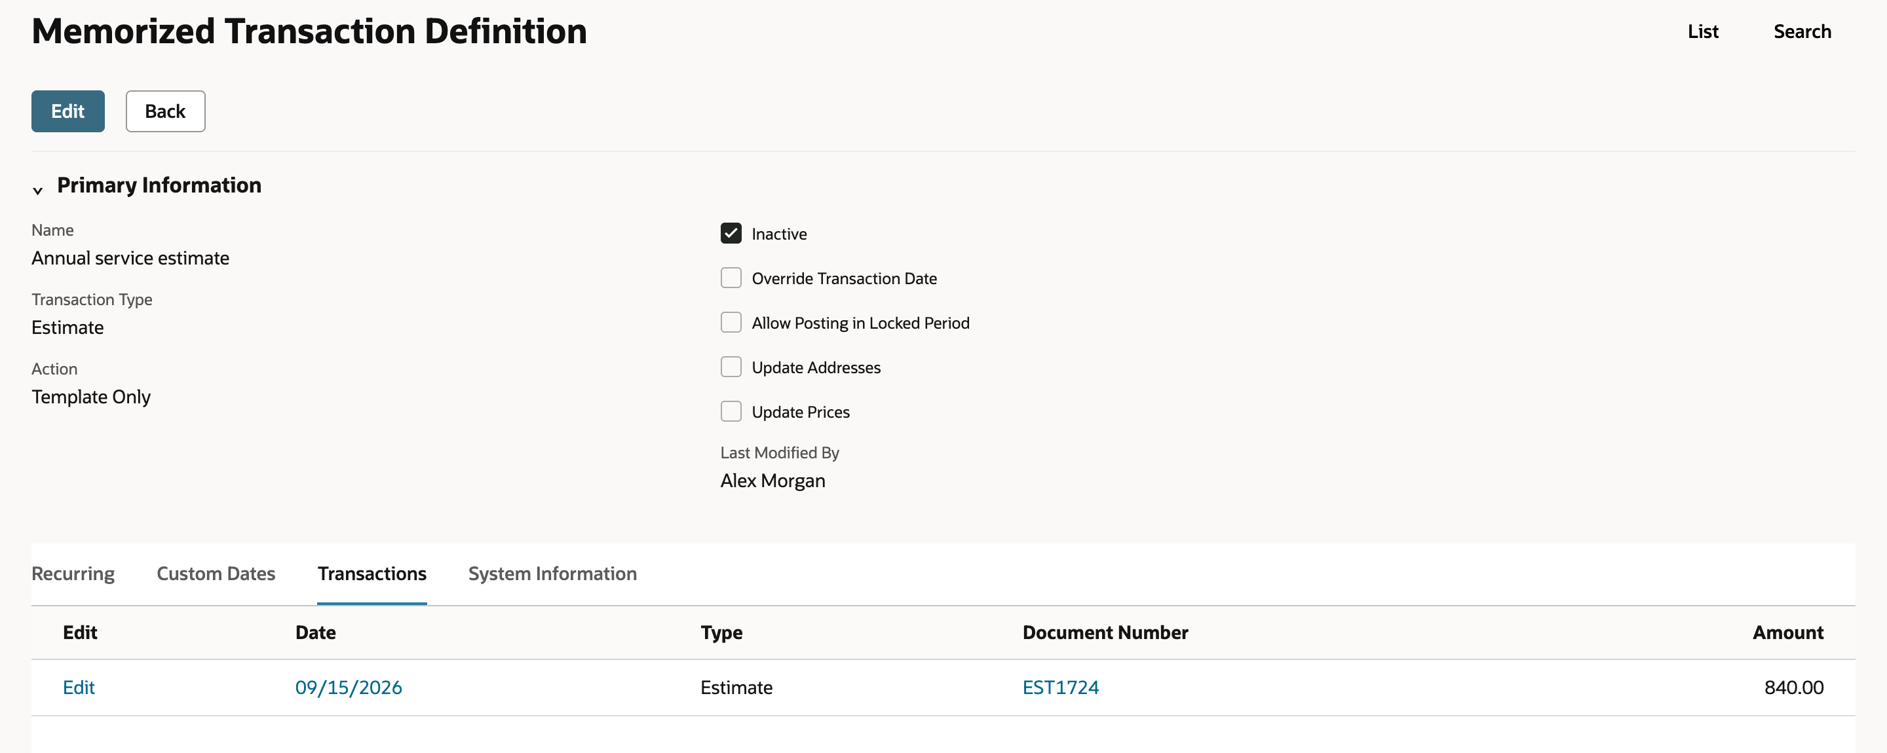The width and height of the screenshot is (1887, 753).
Task: Click the Type column header
Action: click(x=721, y=633)
